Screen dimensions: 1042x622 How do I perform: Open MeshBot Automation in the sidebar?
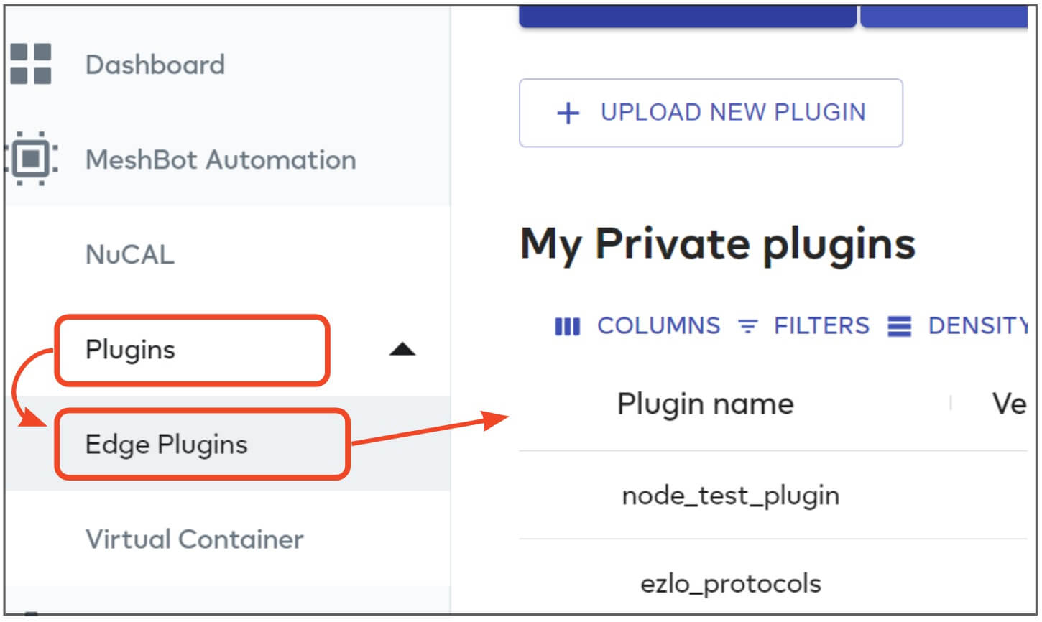(x=221, y=159)
